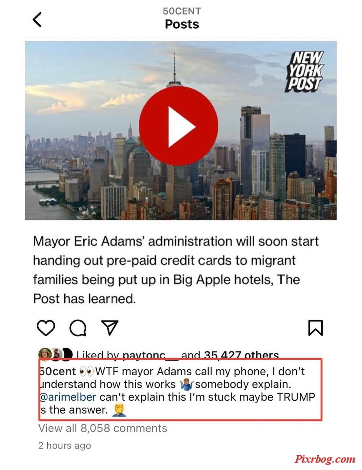Image resolution: width=362 pixels, height=470 pixels.
Task: Like the post with heart icon
Action: pyautogui.click(x=46, y=328)
